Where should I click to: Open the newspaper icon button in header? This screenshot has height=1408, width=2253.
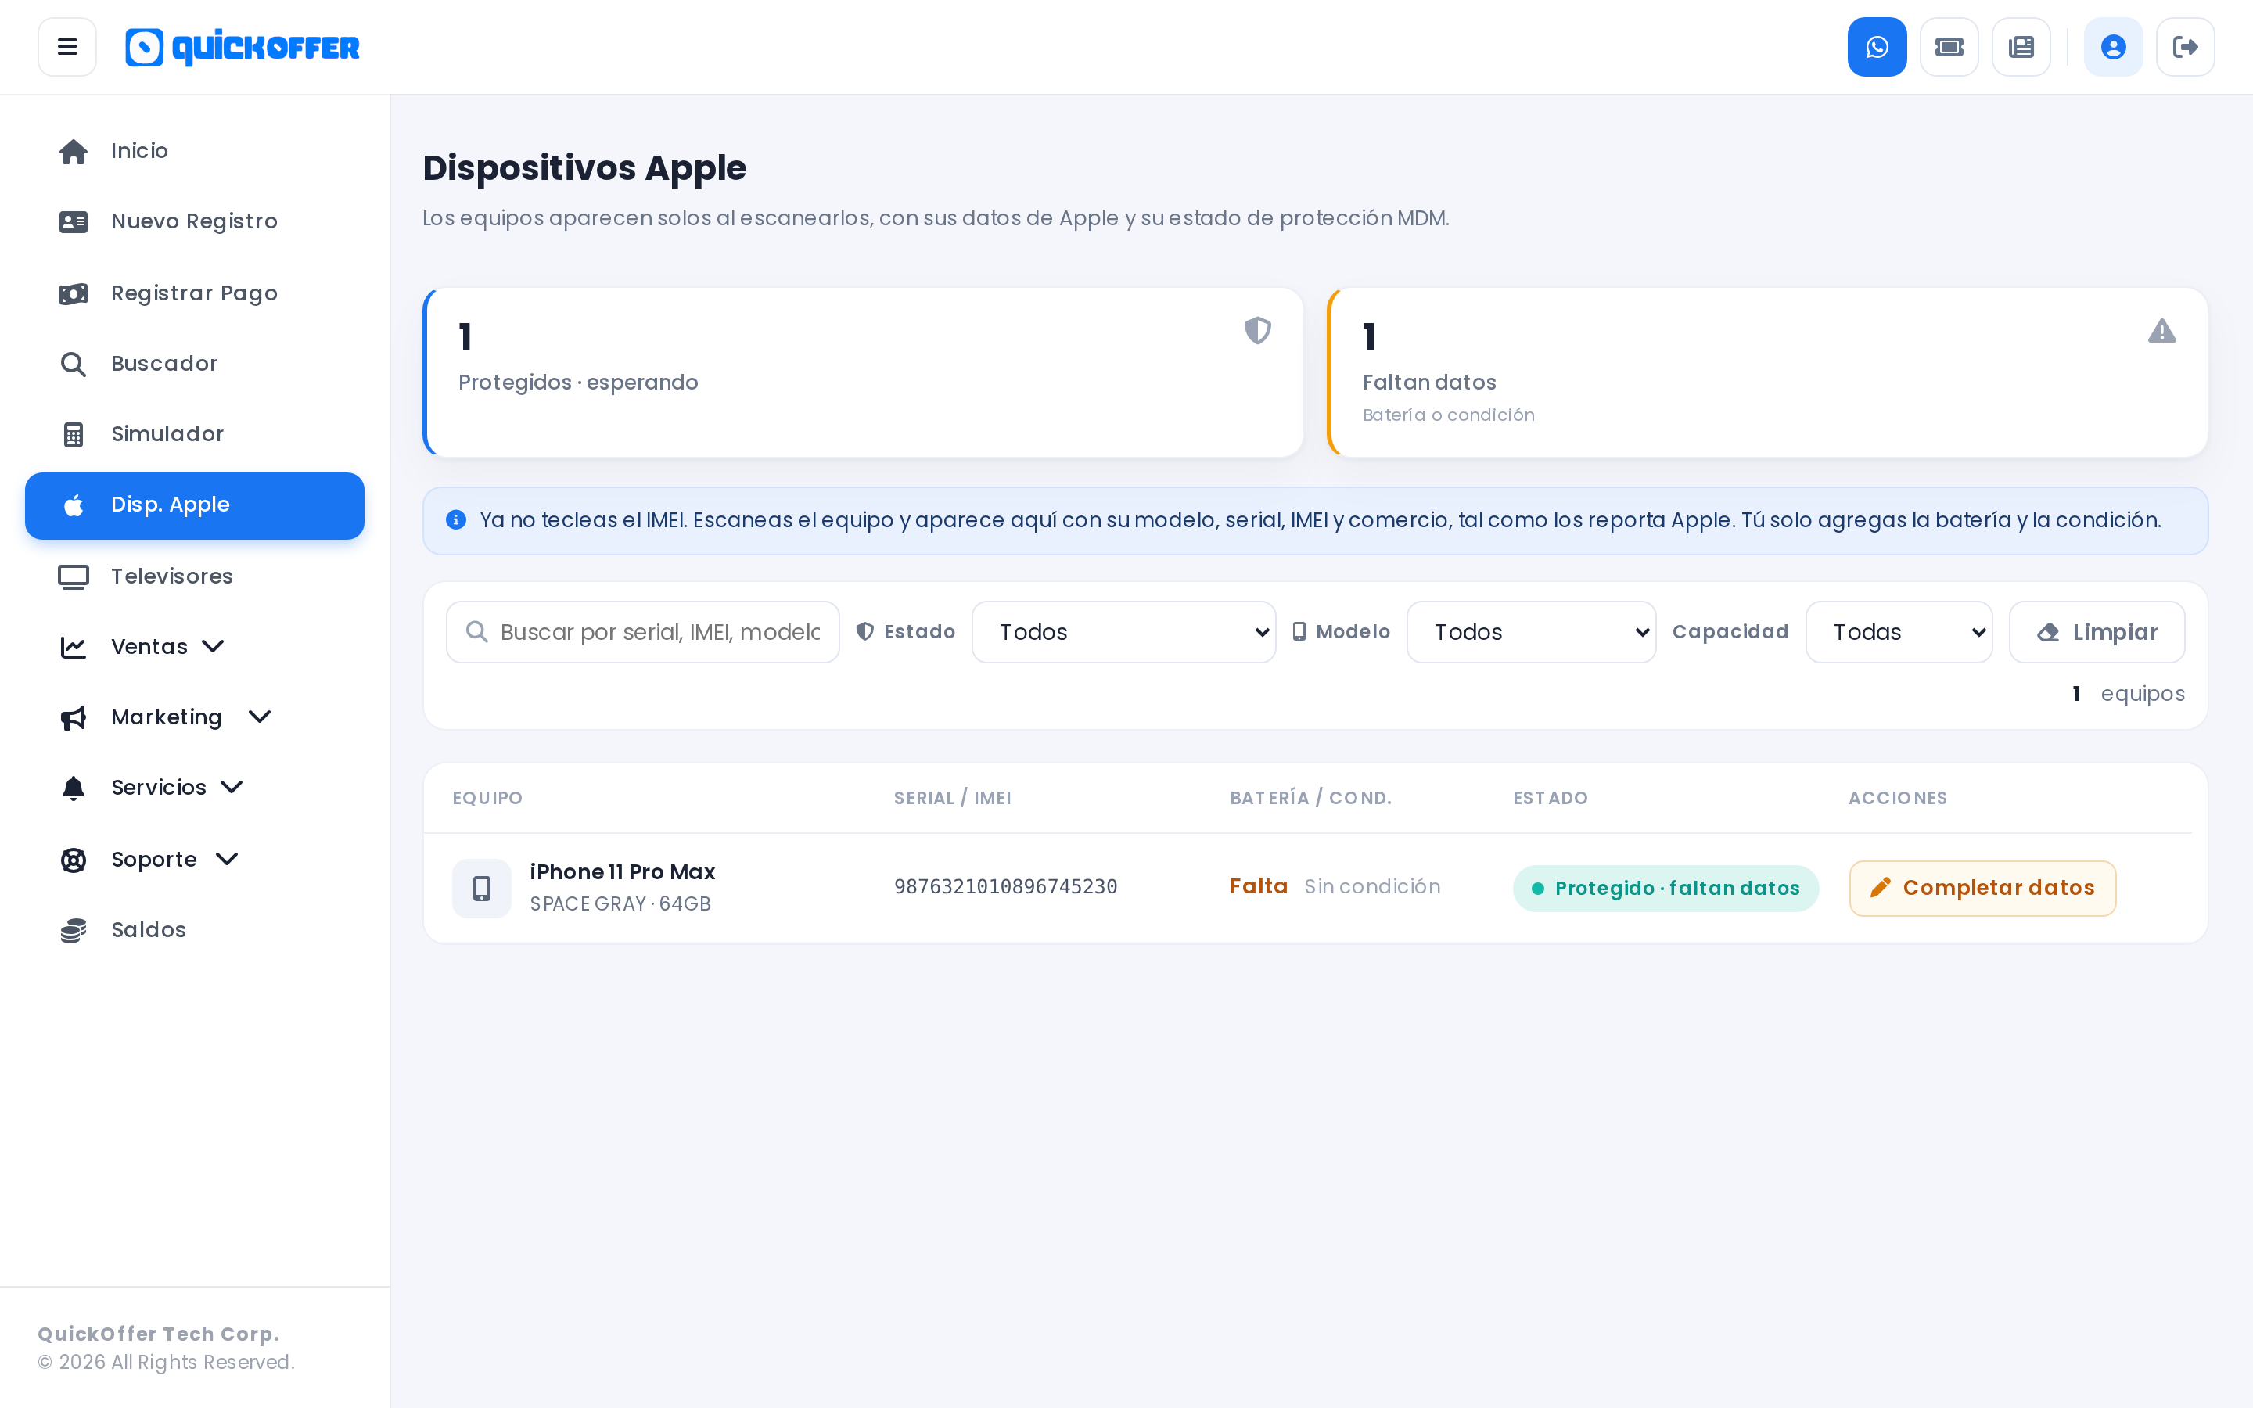(2021, 47)
